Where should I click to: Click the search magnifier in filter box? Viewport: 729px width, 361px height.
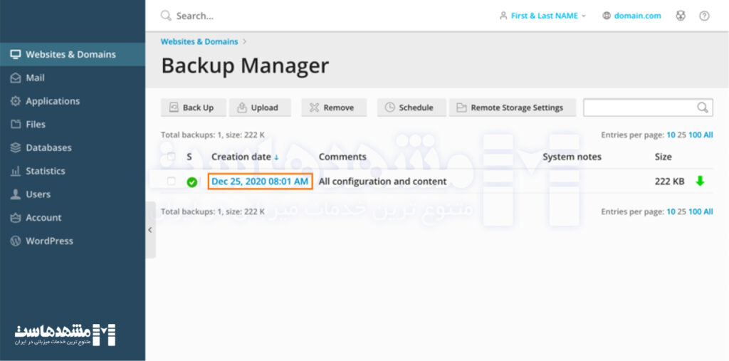(x=703, y=108)
